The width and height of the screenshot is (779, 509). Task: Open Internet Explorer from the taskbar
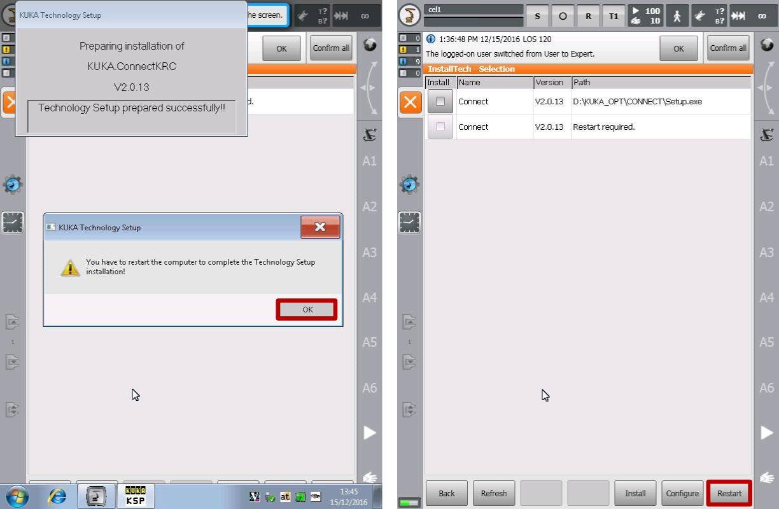tap(57, 496)
